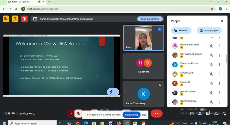Bookmark this page with the star icon
Image resolution: width=230 pixels, height=125 pixels.
212,9
